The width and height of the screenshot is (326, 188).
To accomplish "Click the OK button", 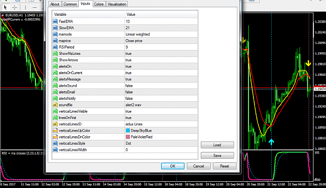I will pyautogui.click(x=173, y=166).
